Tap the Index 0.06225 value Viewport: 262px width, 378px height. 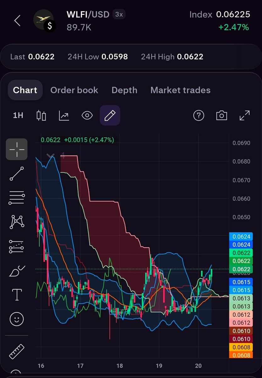click(220, 14)
